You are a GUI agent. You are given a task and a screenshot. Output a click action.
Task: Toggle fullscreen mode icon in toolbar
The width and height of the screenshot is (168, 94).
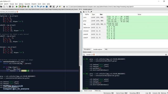point(54,7)
